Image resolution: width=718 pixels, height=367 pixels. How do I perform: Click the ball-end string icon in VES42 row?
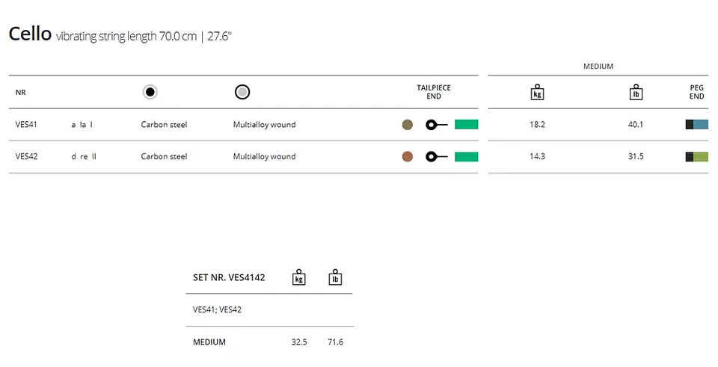(x=436, y=157)
